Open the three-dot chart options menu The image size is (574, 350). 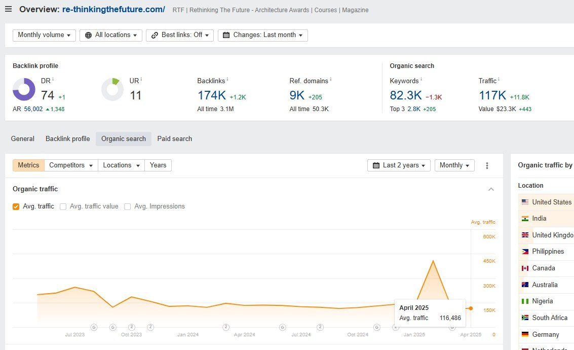pyautogui.click(x=487, y=166)
